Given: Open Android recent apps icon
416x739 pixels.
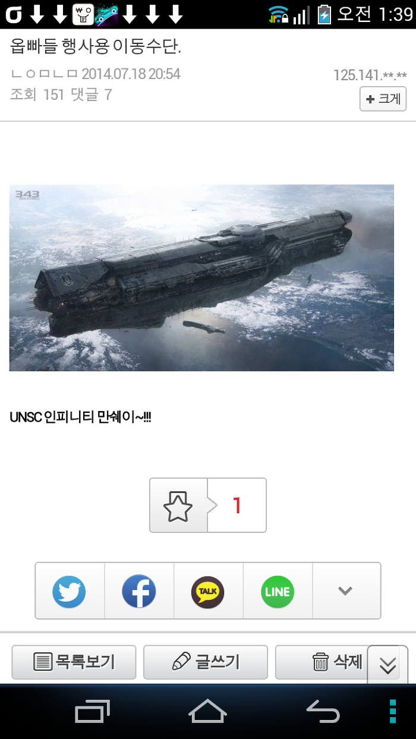Looking at the screenshot, I should pos(92,711).
